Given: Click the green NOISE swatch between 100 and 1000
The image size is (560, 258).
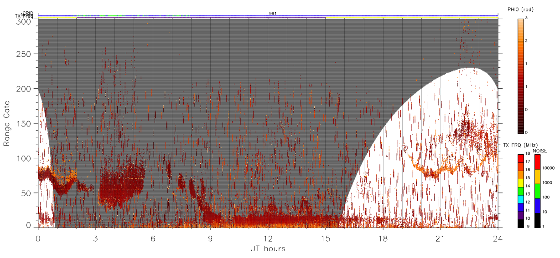Looking at the screenshot, I should [537, 191].
